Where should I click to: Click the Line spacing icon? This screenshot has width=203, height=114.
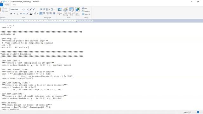(x=52, y=9)
